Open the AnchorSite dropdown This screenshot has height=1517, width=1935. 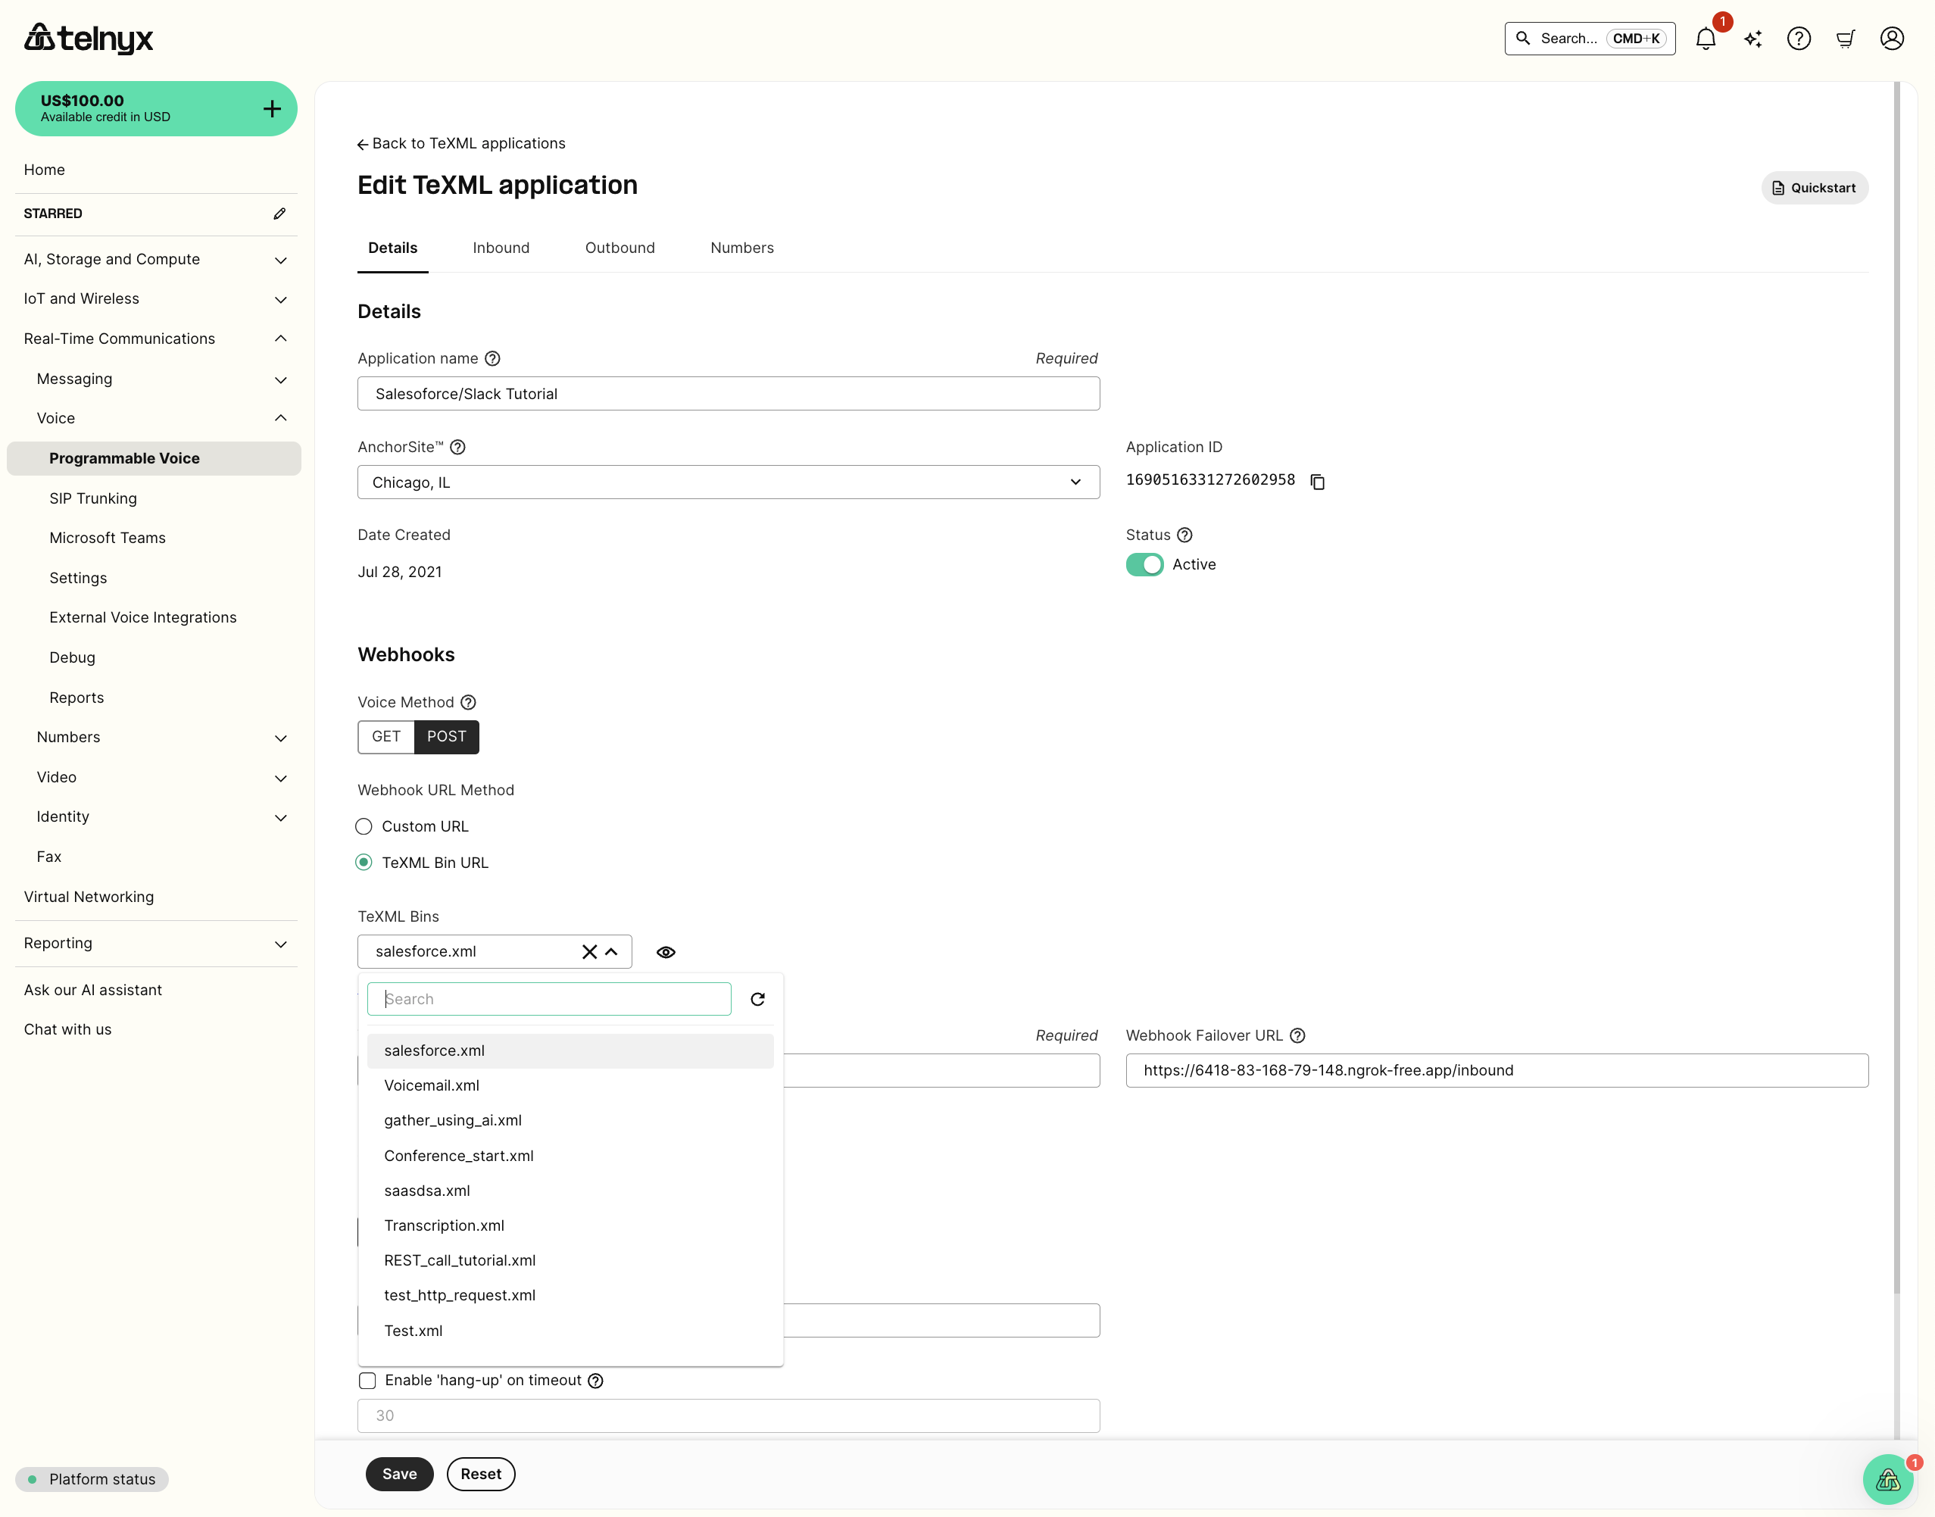tap(1075, 482)
